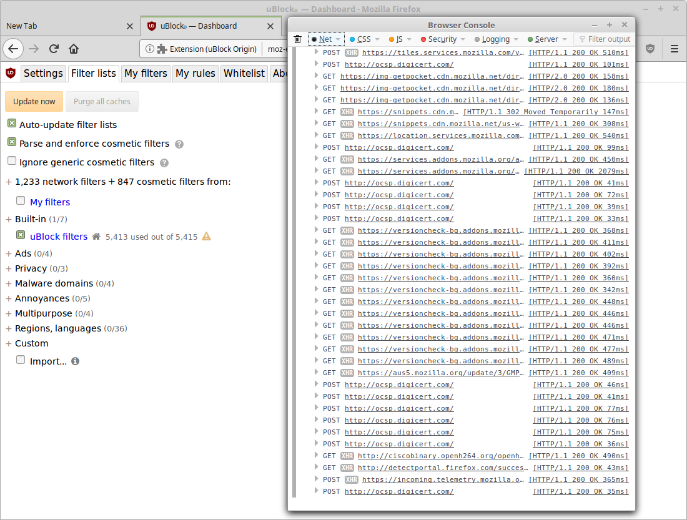Click the page reload icon
This screenshot has height=520, width=687.
tap(54, 48)
